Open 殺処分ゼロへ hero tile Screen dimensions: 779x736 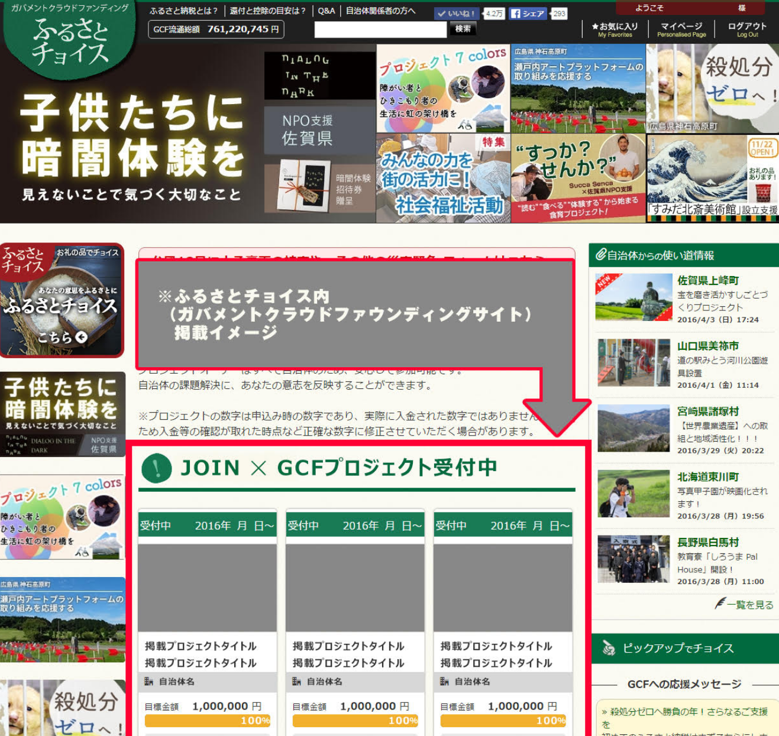pyautogui.click(x=712, y=89)
